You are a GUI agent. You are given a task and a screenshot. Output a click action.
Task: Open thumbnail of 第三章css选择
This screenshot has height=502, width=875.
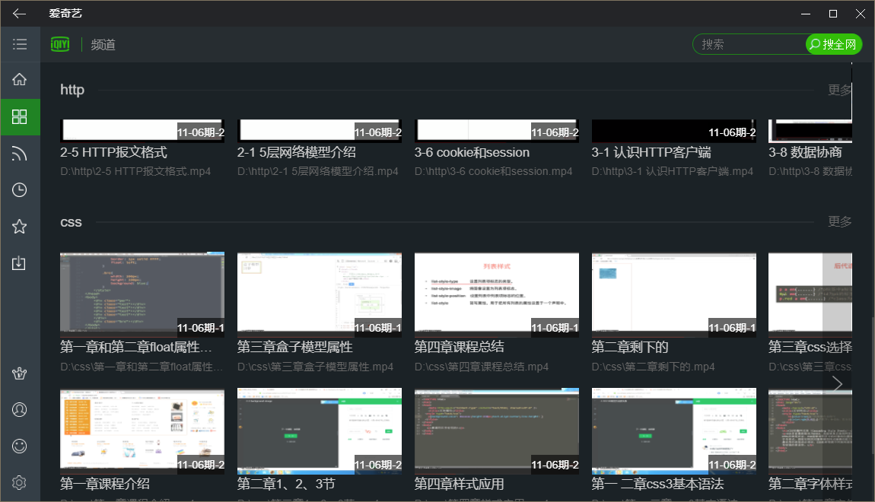(810, 294)
